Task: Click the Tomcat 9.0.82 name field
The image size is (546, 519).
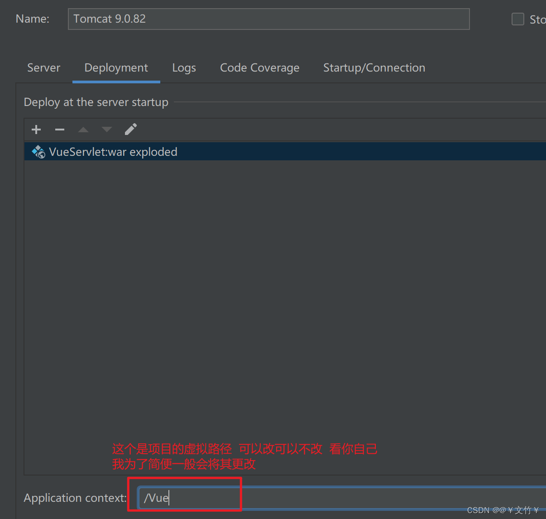Action: pos(268,19)
